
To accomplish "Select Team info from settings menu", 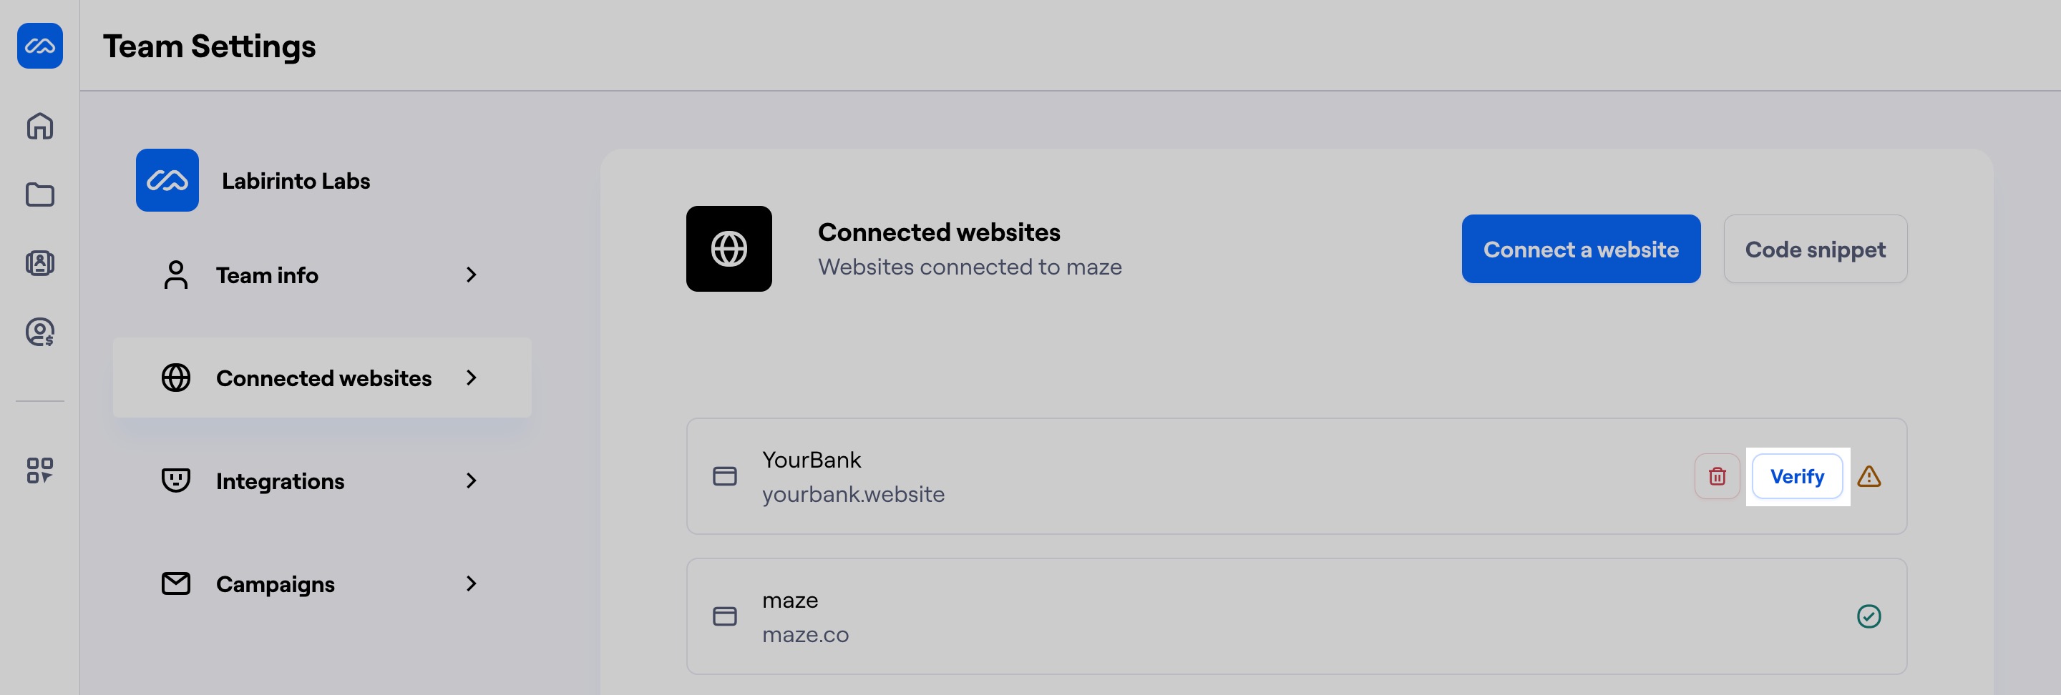I will coord(266,275).
